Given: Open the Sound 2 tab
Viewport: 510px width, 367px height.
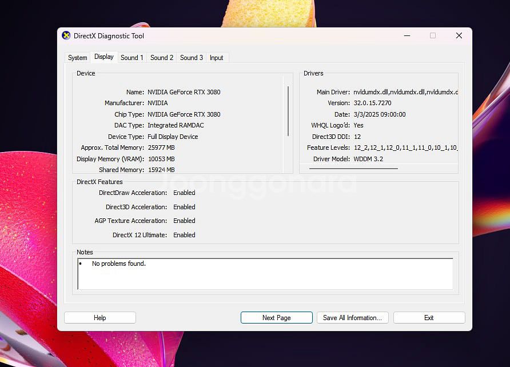Looking at the screenshot, I should [162, 58].
